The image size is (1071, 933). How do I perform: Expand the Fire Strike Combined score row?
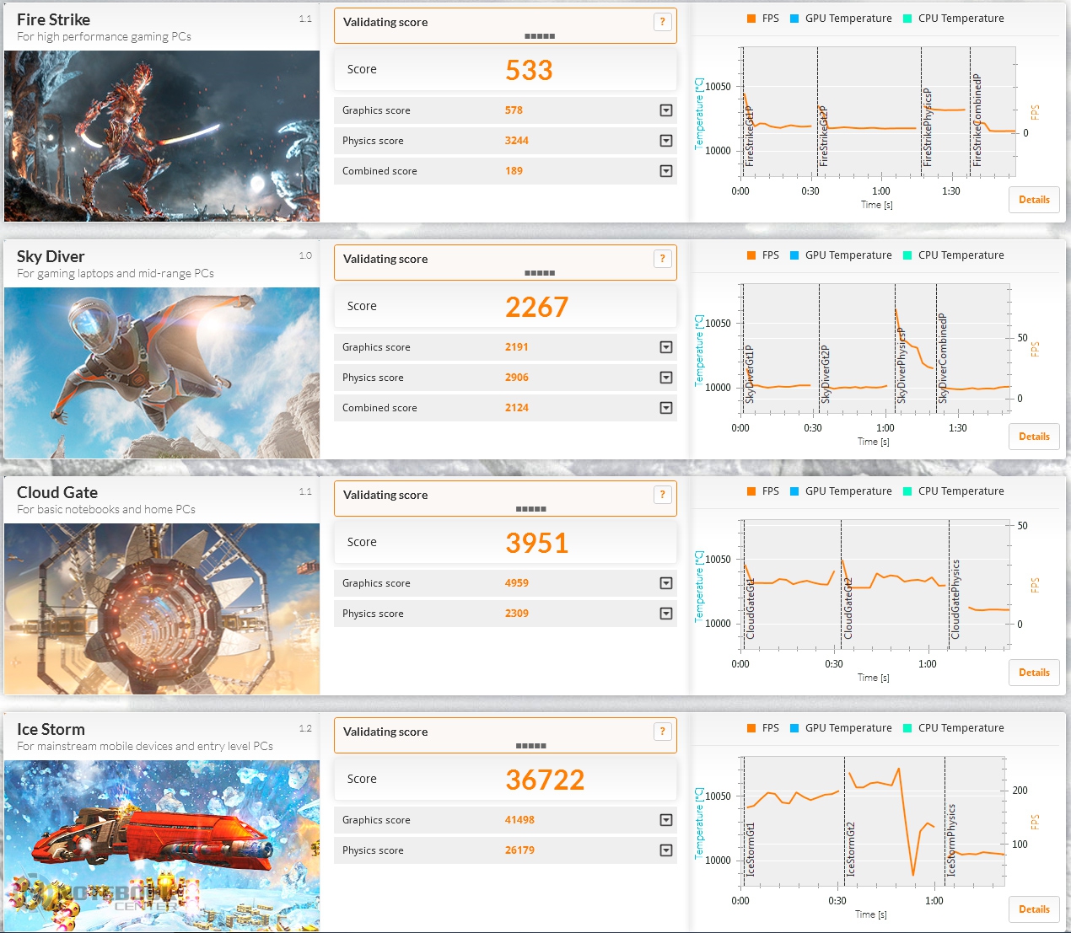[666, 171]
